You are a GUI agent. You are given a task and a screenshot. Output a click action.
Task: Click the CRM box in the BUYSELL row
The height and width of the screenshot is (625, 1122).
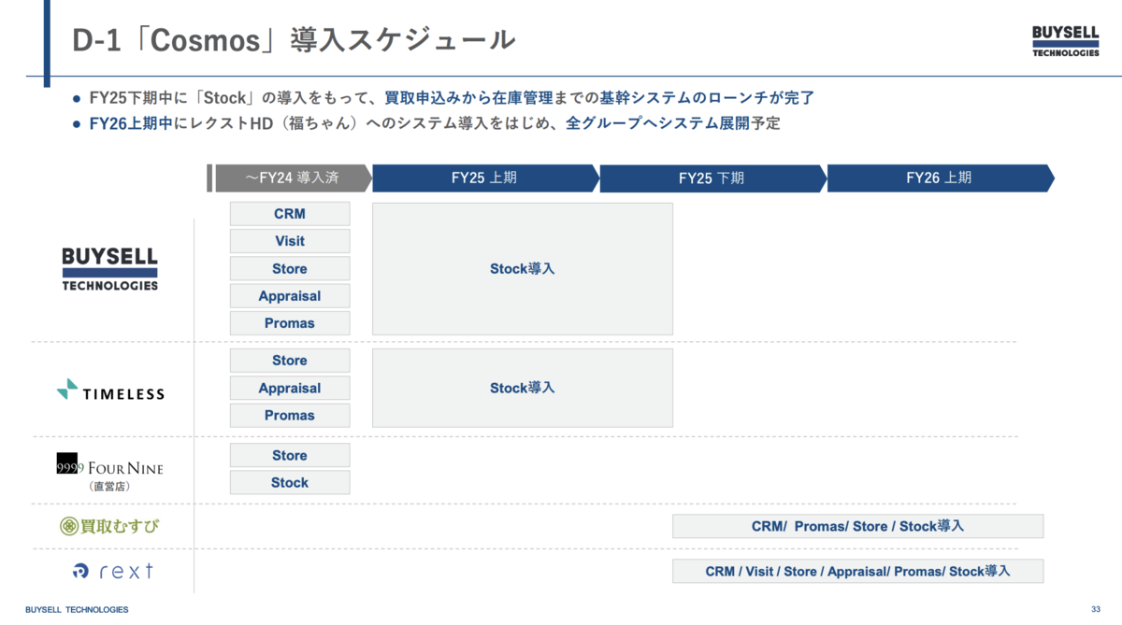point(290,214)
